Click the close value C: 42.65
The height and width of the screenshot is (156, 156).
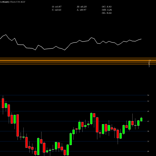point(56,10)
